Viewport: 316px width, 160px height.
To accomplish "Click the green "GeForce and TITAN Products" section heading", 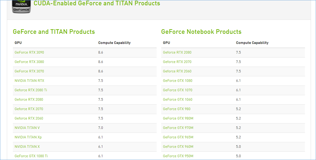I will [54, 32].
